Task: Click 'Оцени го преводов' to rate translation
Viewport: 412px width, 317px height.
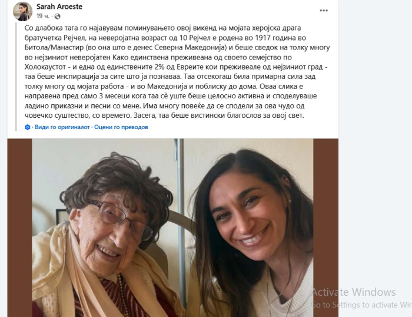Action: (x=121, y=127)
